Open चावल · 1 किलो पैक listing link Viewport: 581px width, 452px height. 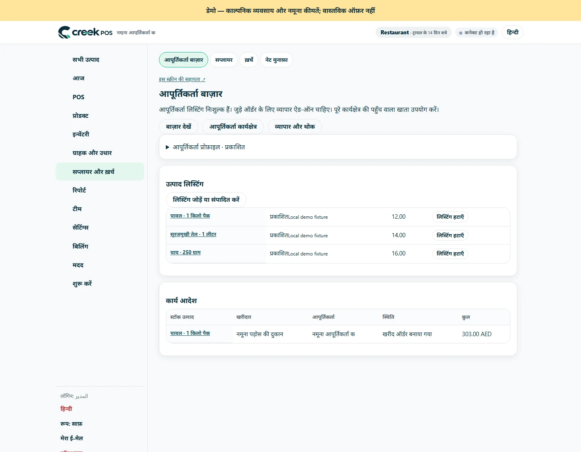[x=190, y=216]
